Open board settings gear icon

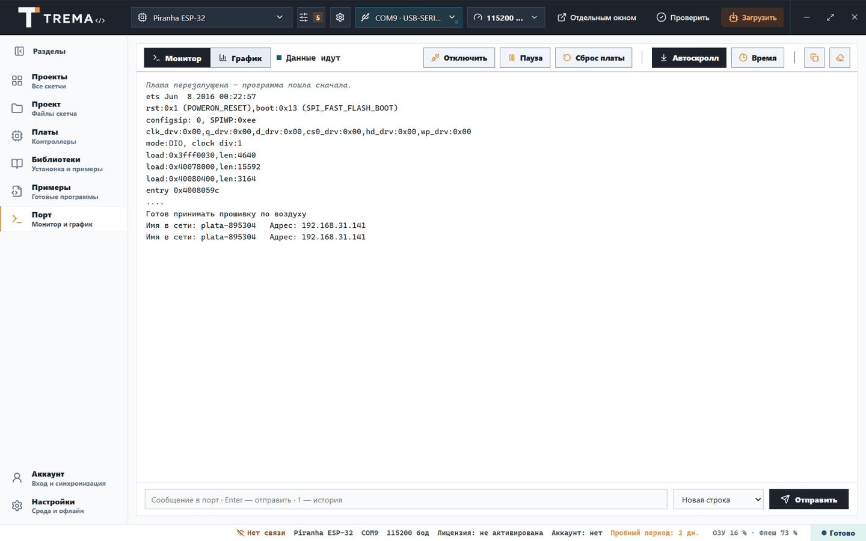(x=340, y=17)
